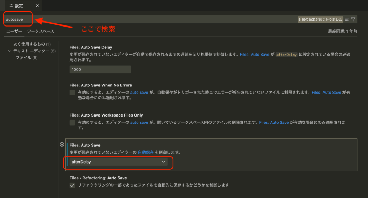Enable Auto Save Workspace Files Only checkbox
Screen dimensions: 368x198
point(73,123)
